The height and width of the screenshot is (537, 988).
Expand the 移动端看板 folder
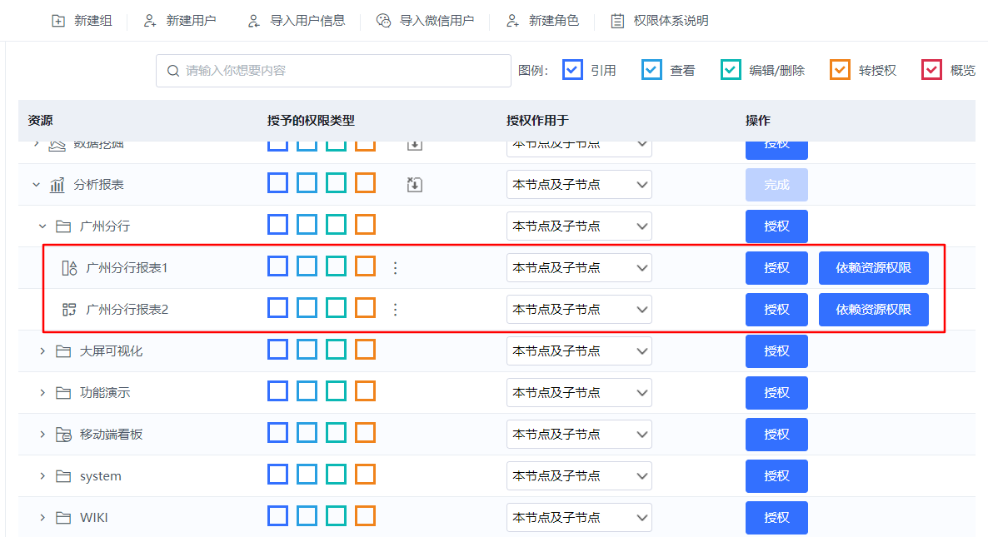pyautogui.click(x=42, y=435)
